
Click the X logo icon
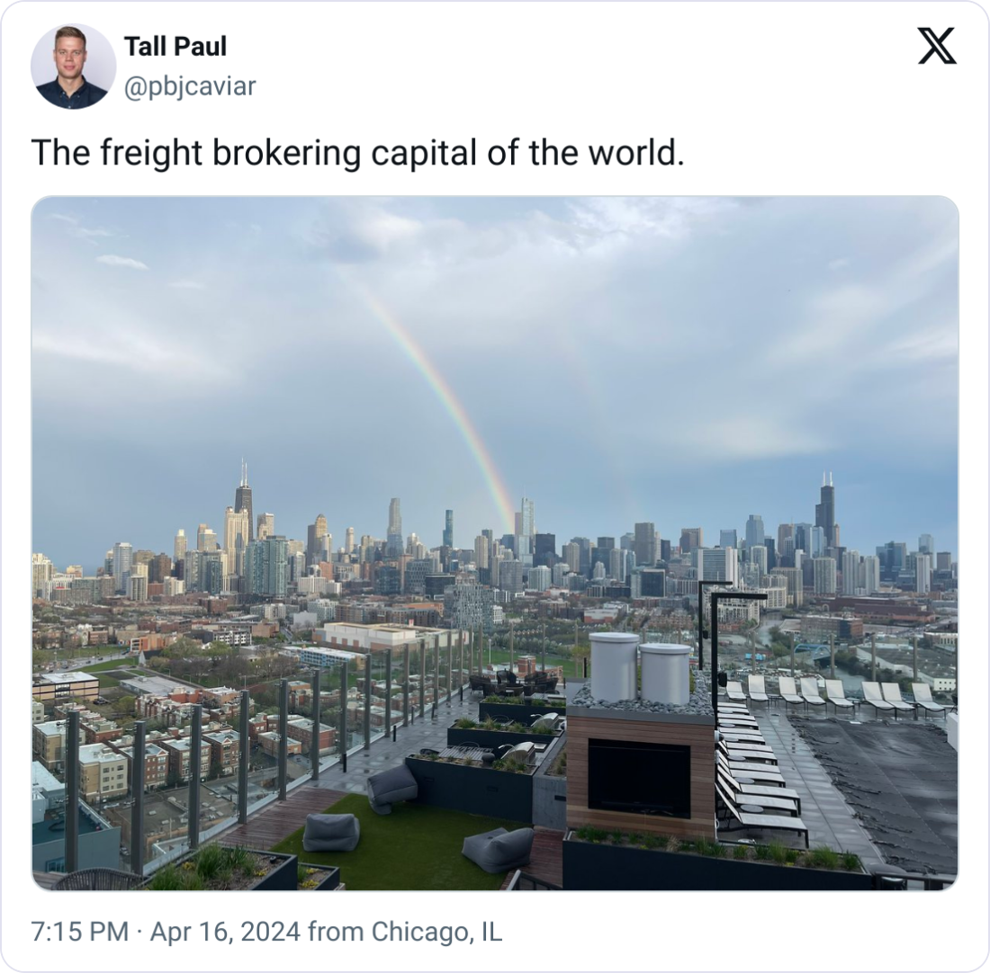point(937,46)
